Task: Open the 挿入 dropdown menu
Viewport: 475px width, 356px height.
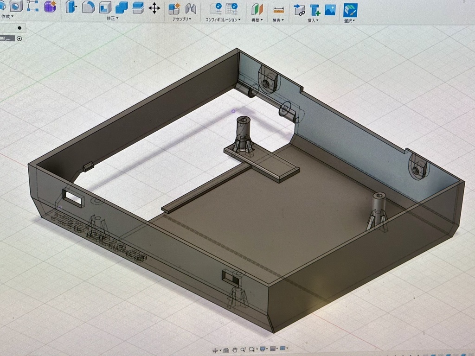Action: coord(313,20)
